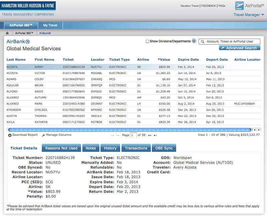Click the help question mark icon
This screenshot has width=267, height=216.
click(194, 41)
